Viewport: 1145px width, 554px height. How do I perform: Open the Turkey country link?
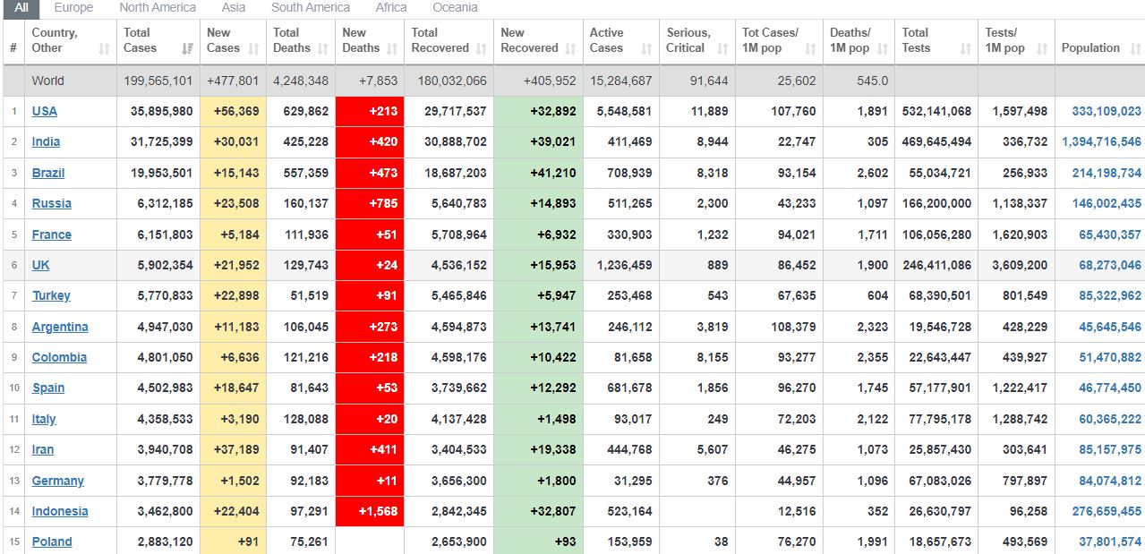(x=51, y=295)
